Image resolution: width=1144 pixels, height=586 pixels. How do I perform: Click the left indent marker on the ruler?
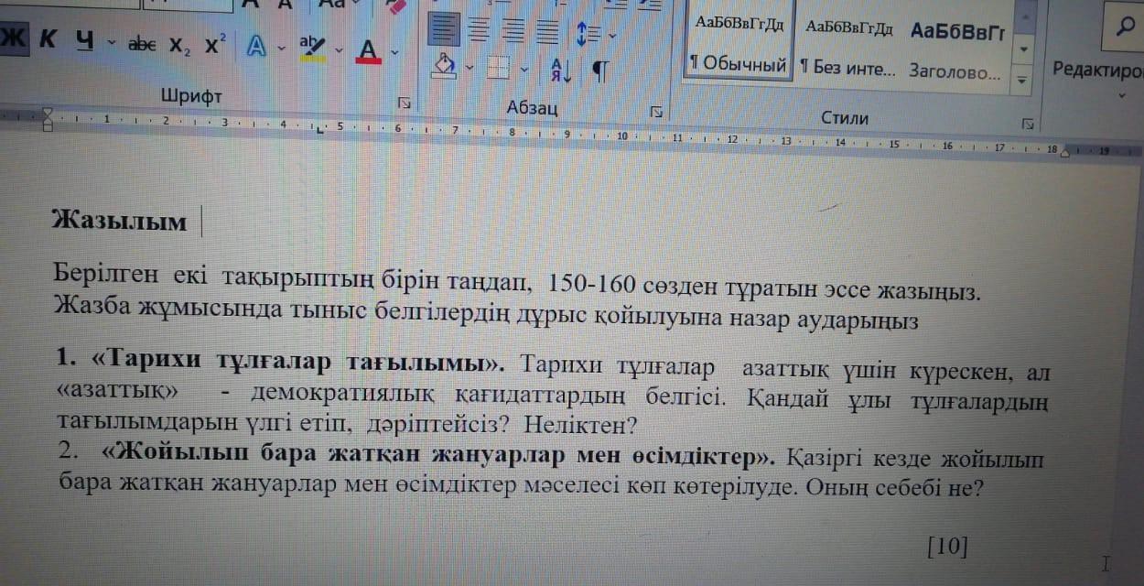[x=47, y=119]
